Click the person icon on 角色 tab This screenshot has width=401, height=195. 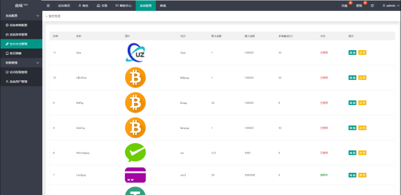click(80, 5)
